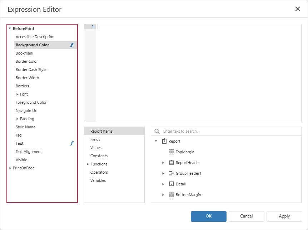Expand the PrintOnPage section
The width and height of the screenshot is (308, 230).
(10, 168)
